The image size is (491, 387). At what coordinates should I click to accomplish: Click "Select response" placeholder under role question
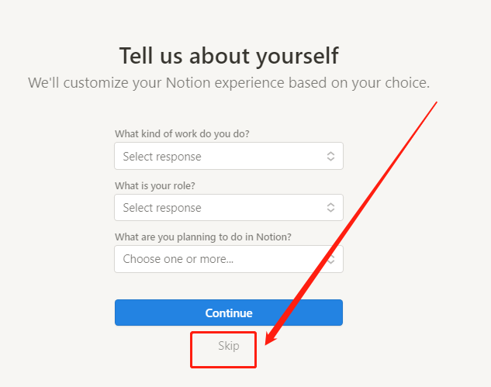point(162,208)
